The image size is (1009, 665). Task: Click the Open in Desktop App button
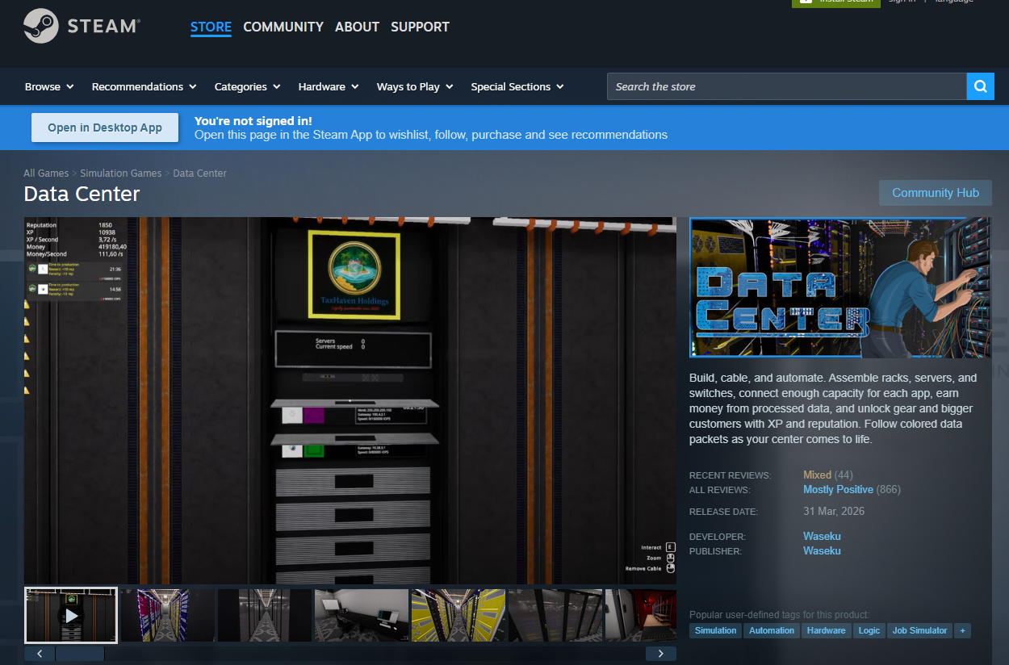pyautogui.click(x=105, y=128)
